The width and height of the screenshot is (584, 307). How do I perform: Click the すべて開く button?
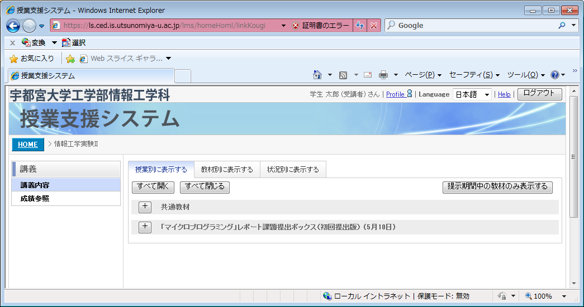(x=153, y=187)
